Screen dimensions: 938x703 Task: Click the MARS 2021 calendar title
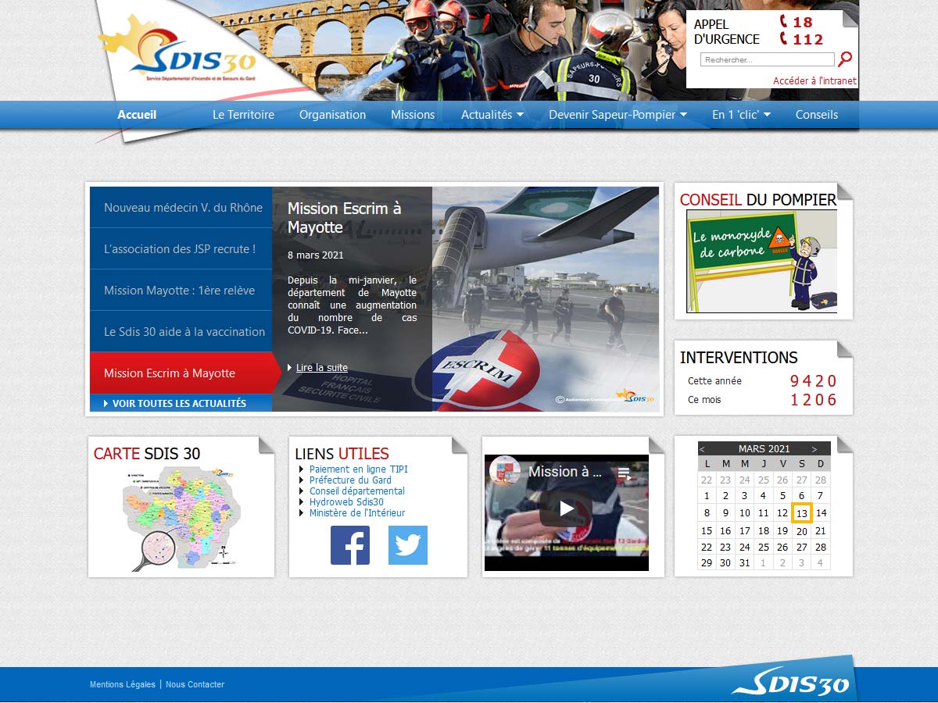[764, 449]
